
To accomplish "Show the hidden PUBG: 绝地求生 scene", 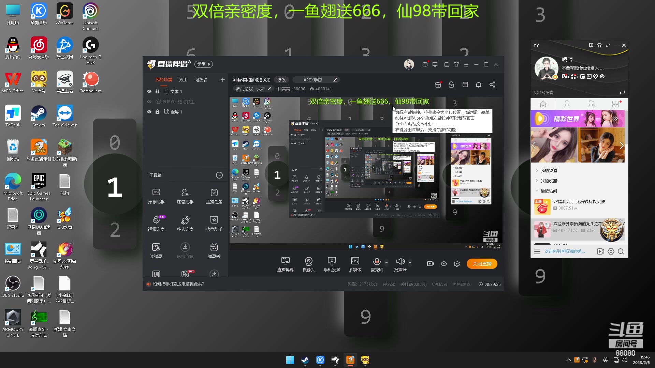I will (149, 102).
